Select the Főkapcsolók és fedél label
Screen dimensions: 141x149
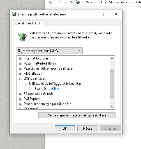tap(39, 94)
